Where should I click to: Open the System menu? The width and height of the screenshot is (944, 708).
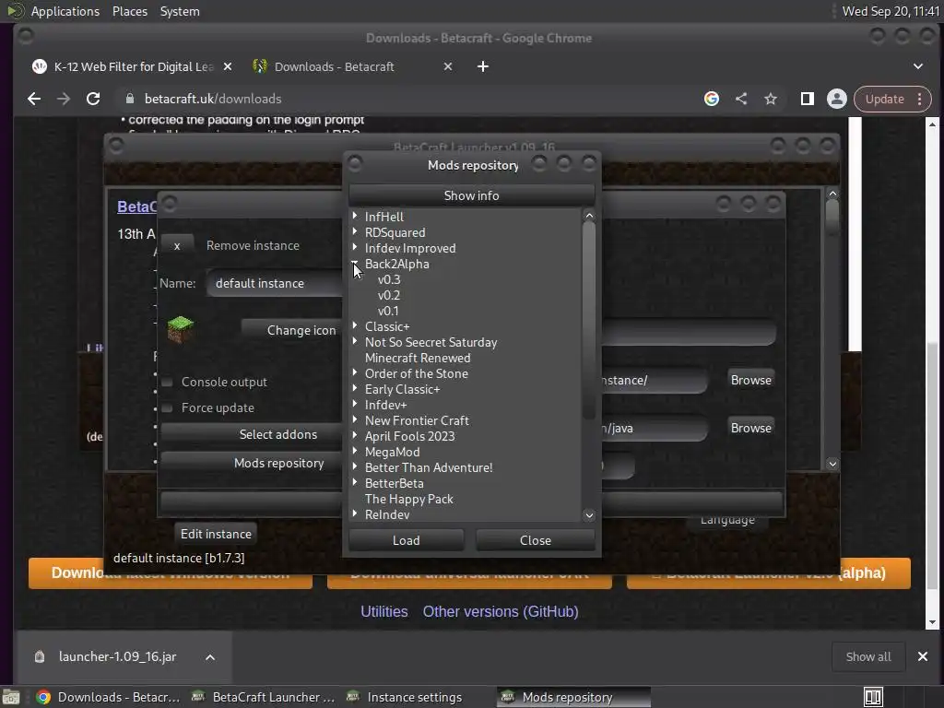180,11
